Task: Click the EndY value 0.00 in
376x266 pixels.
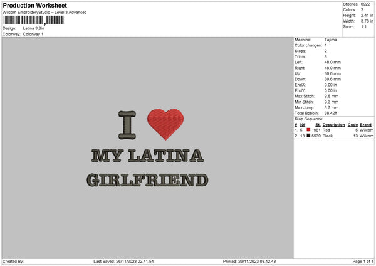Action: pyautogui.click(x=331, y=90)
